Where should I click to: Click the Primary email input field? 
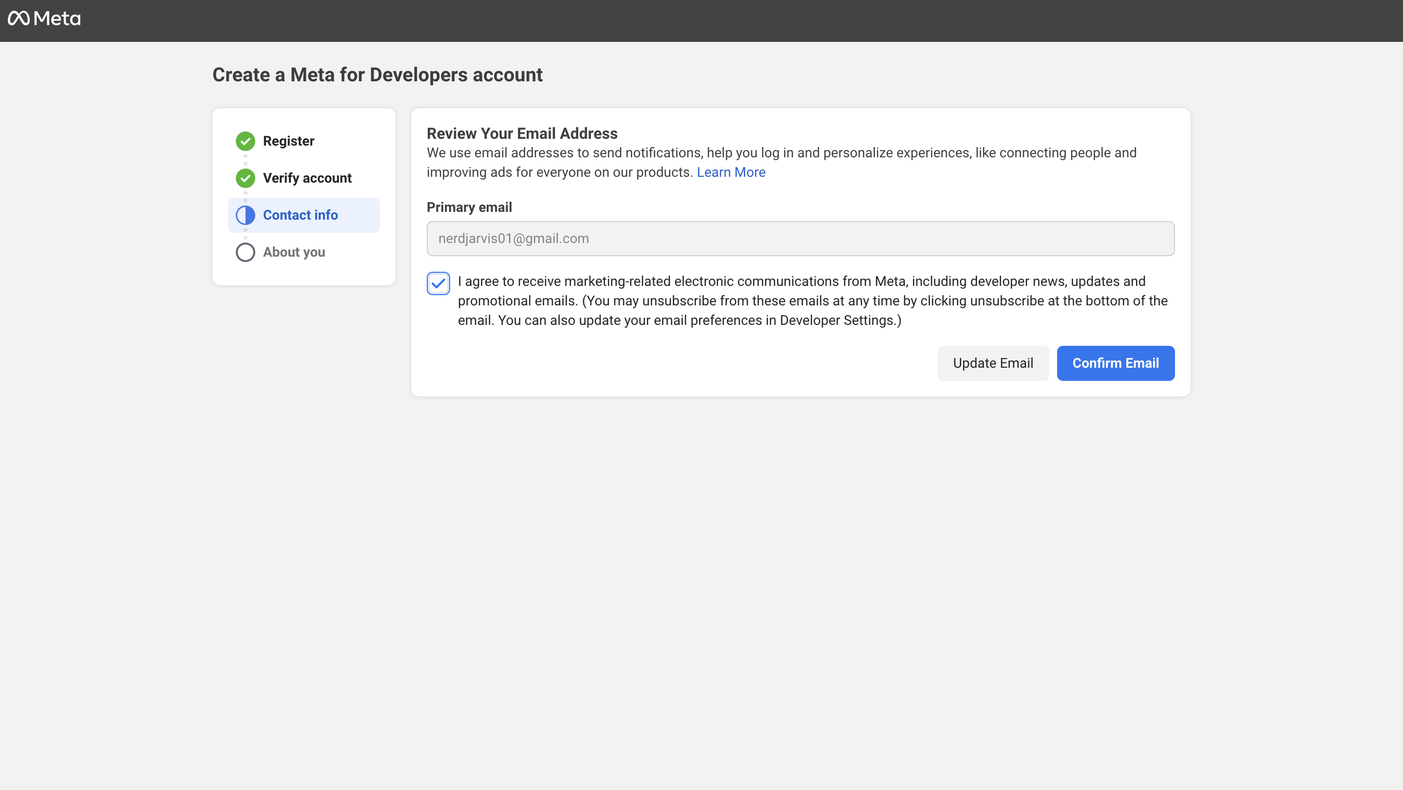click(800, 239)
